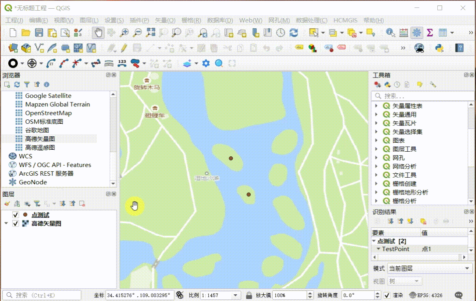The image size is (476, 301).
Task: Open the 模式 mode dropdown in identify results
Action: [429, 268]
